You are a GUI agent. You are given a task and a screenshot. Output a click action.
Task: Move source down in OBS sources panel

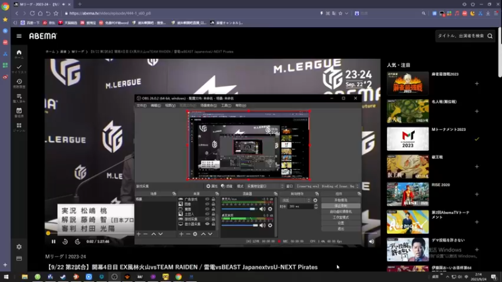click(x=210, y=234)
